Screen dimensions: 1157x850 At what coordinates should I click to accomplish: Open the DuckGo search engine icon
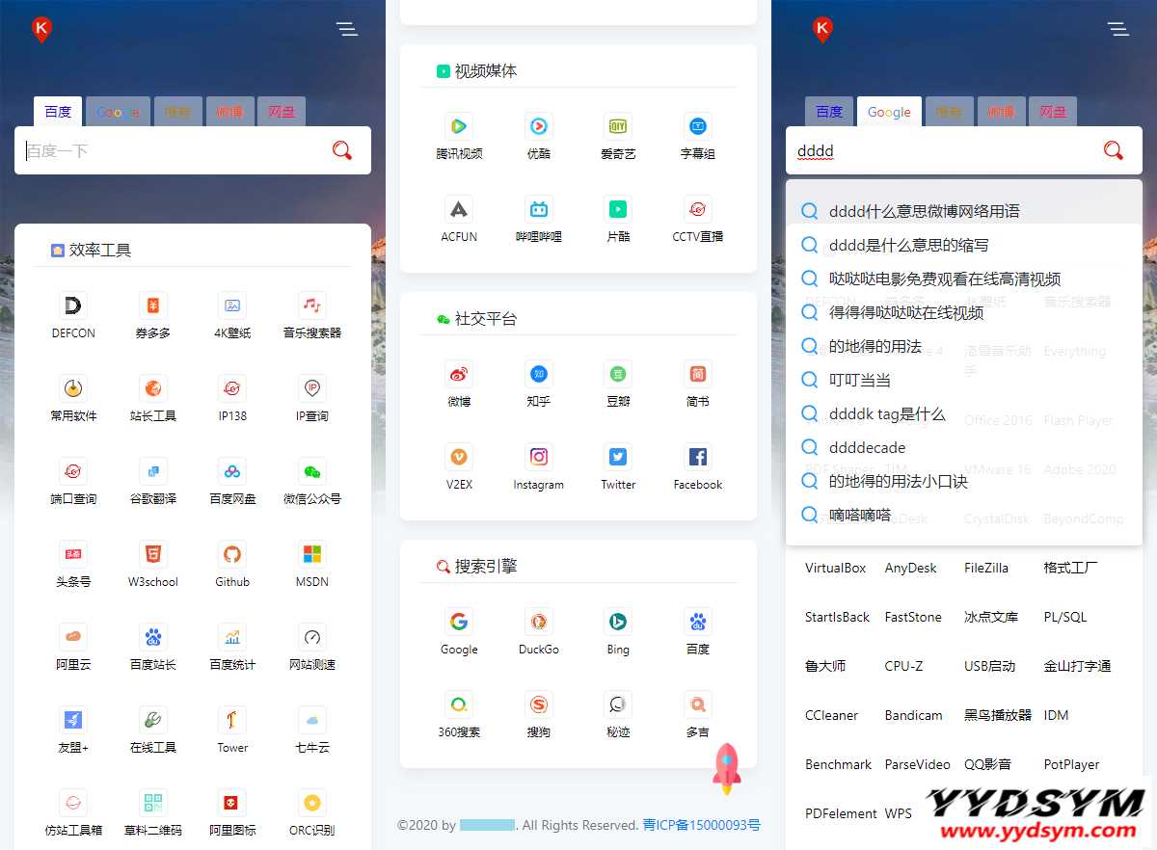point(538,623)
